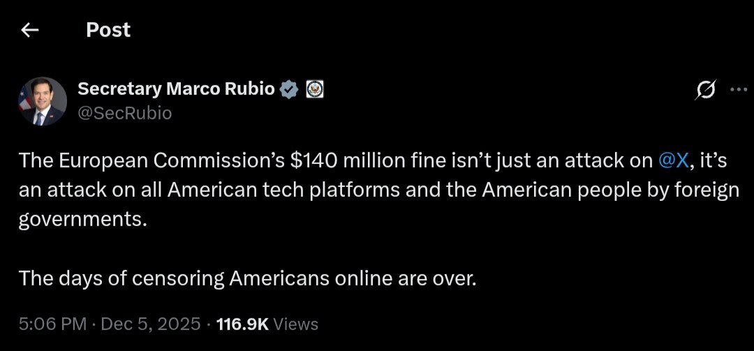Viewport: 754px width, 351px height.
Task: Open the Grok slashed-circle icon
Action: coord(705,90)
